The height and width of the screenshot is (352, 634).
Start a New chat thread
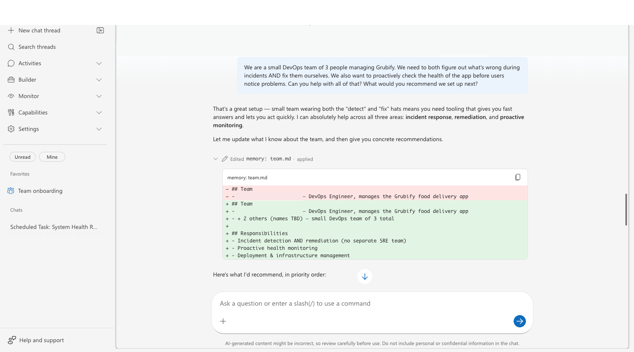[x=39, y=30]
